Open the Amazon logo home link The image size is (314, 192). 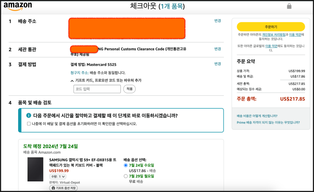tap(18, 6)
